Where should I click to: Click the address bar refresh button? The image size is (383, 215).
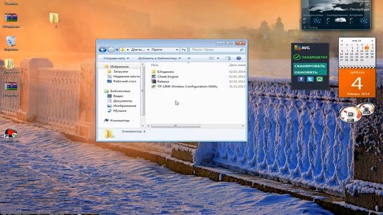184,50
